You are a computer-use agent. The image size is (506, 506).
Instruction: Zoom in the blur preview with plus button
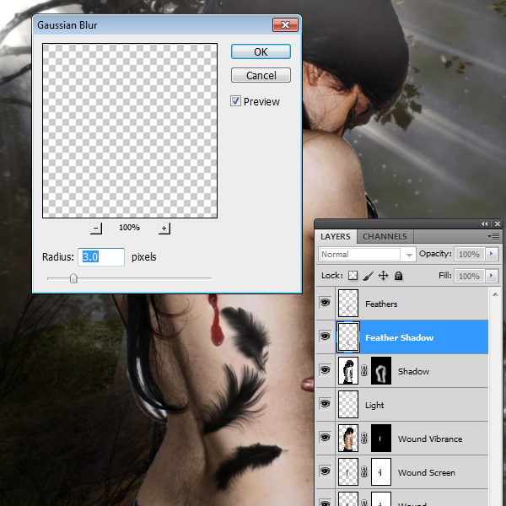tap(164, 229)
